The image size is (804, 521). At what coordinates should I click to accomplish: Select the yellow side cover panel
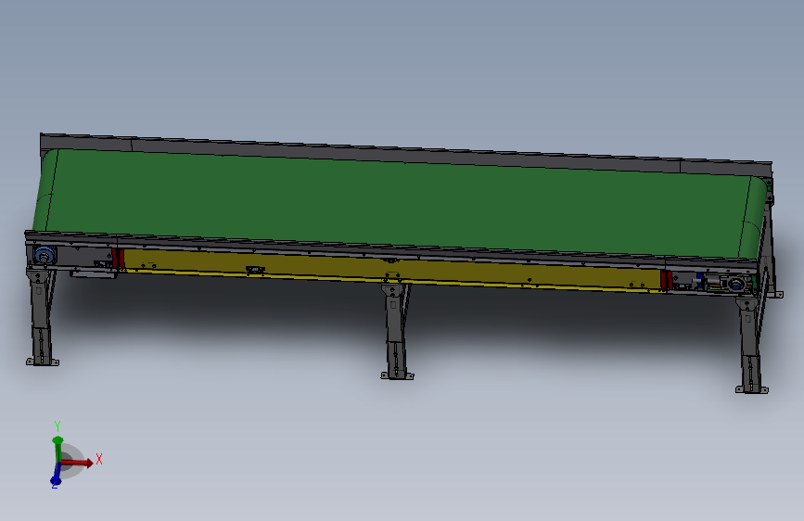pos(392,271)
